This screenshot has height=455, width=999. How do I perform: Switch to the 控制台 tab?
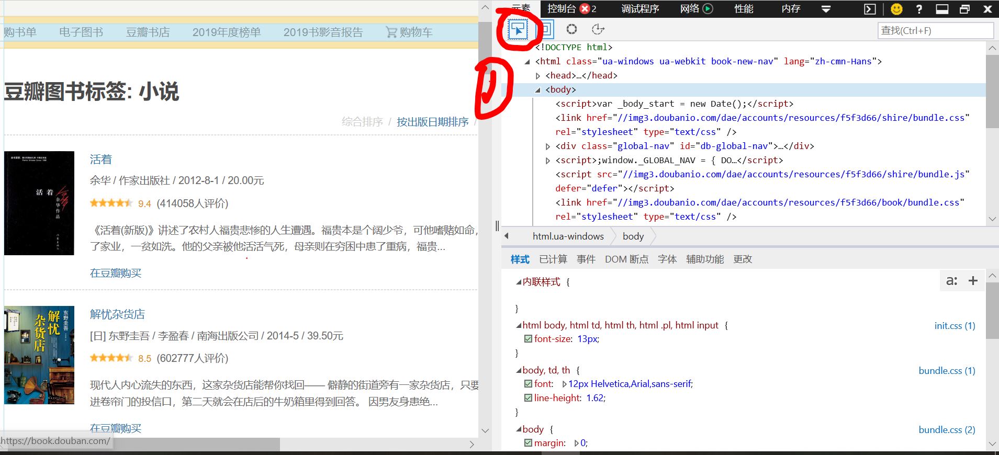(x=562, y=8)
